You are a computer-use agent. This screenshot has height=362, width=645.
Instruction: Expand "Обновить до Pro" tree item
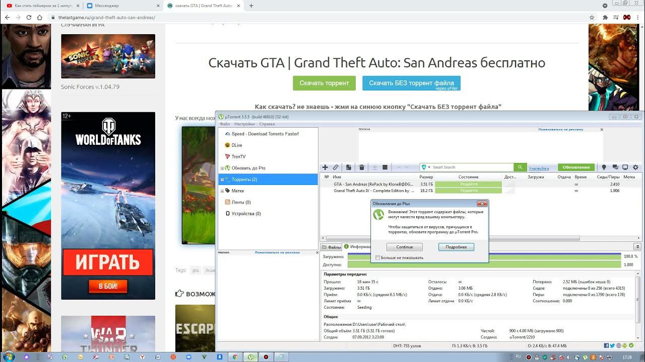[222, 168]
